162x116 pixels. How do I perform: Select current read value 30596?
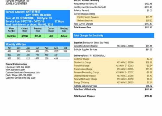(25, 36)
